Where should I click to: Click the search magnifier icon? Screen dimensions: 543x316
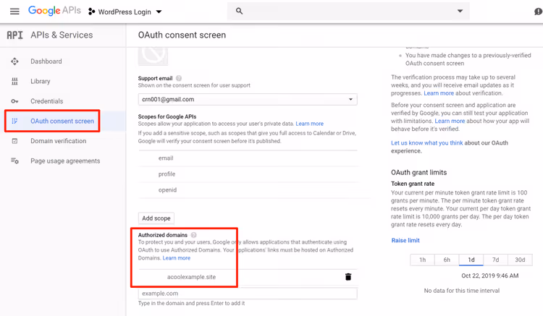point(239,11)
